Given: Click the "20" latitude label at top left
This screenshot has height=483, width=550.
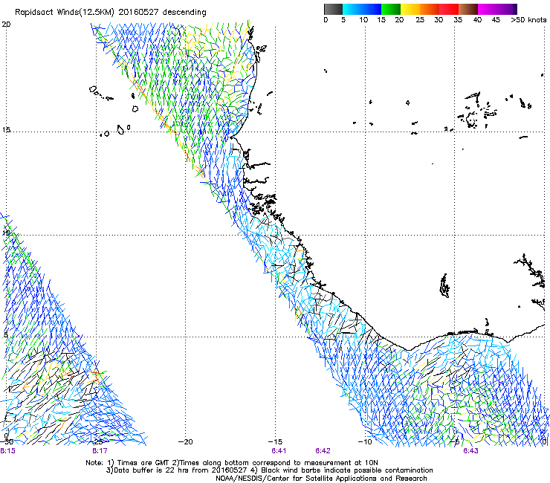Looking at the screenshot, I should [x=6, y=25].
